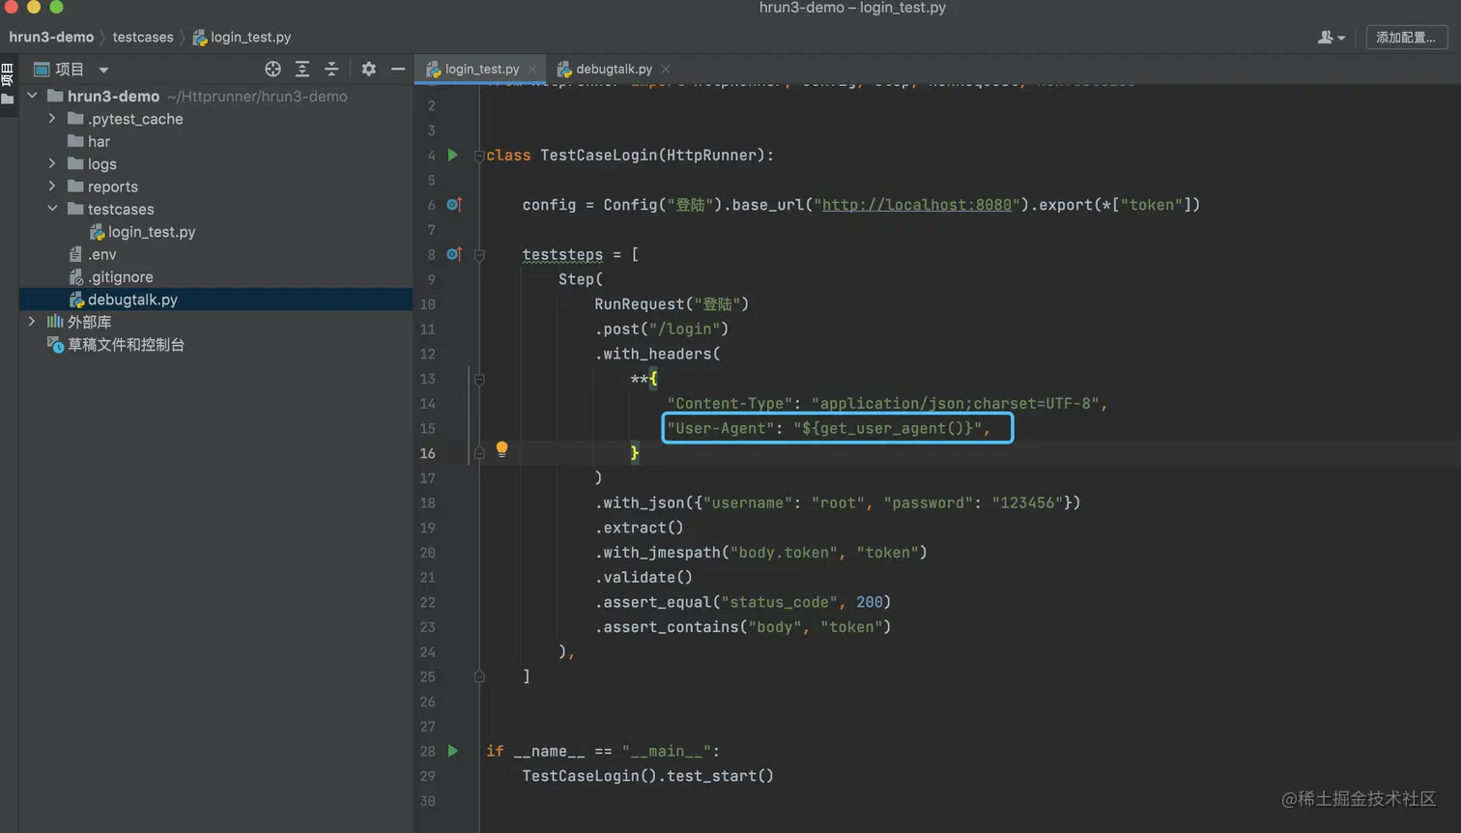Click the .assert_contains body line

(742, 627)
